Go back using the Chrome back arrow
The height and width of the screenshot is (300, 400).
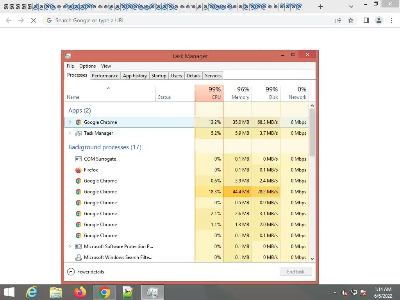pos(9,20)
